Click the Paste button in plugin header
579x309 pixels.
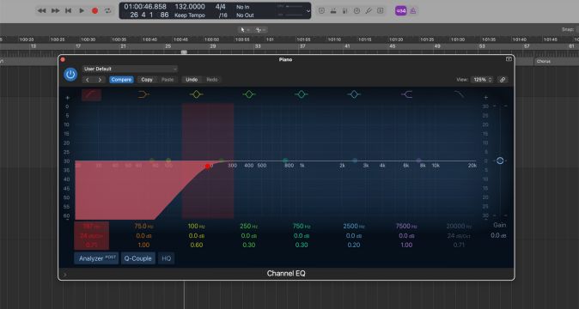168,80
